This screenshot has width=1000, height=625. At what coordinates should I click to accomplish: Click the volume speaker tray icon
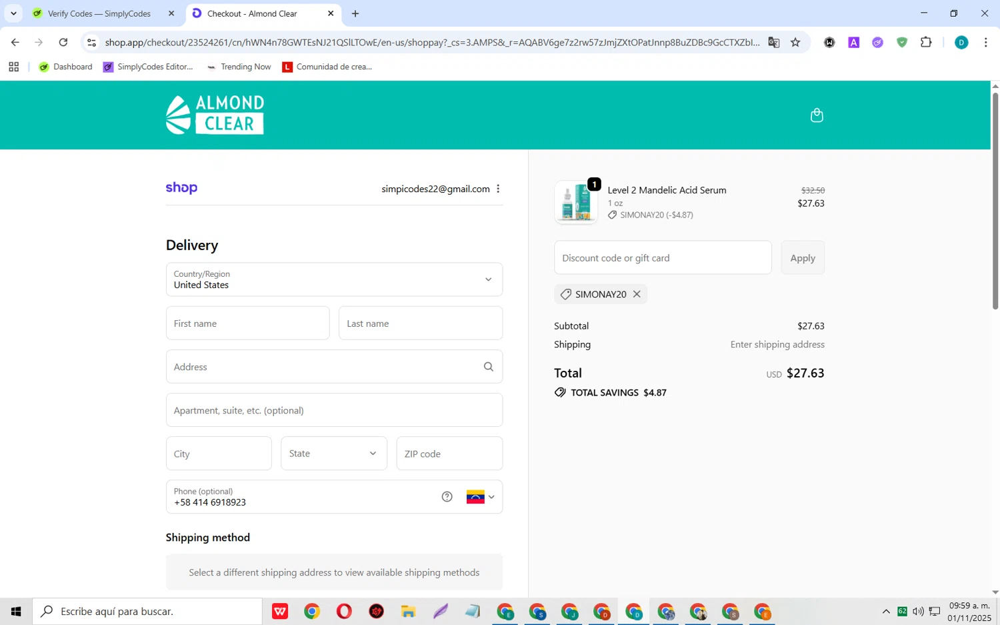[x=918, y=611]
